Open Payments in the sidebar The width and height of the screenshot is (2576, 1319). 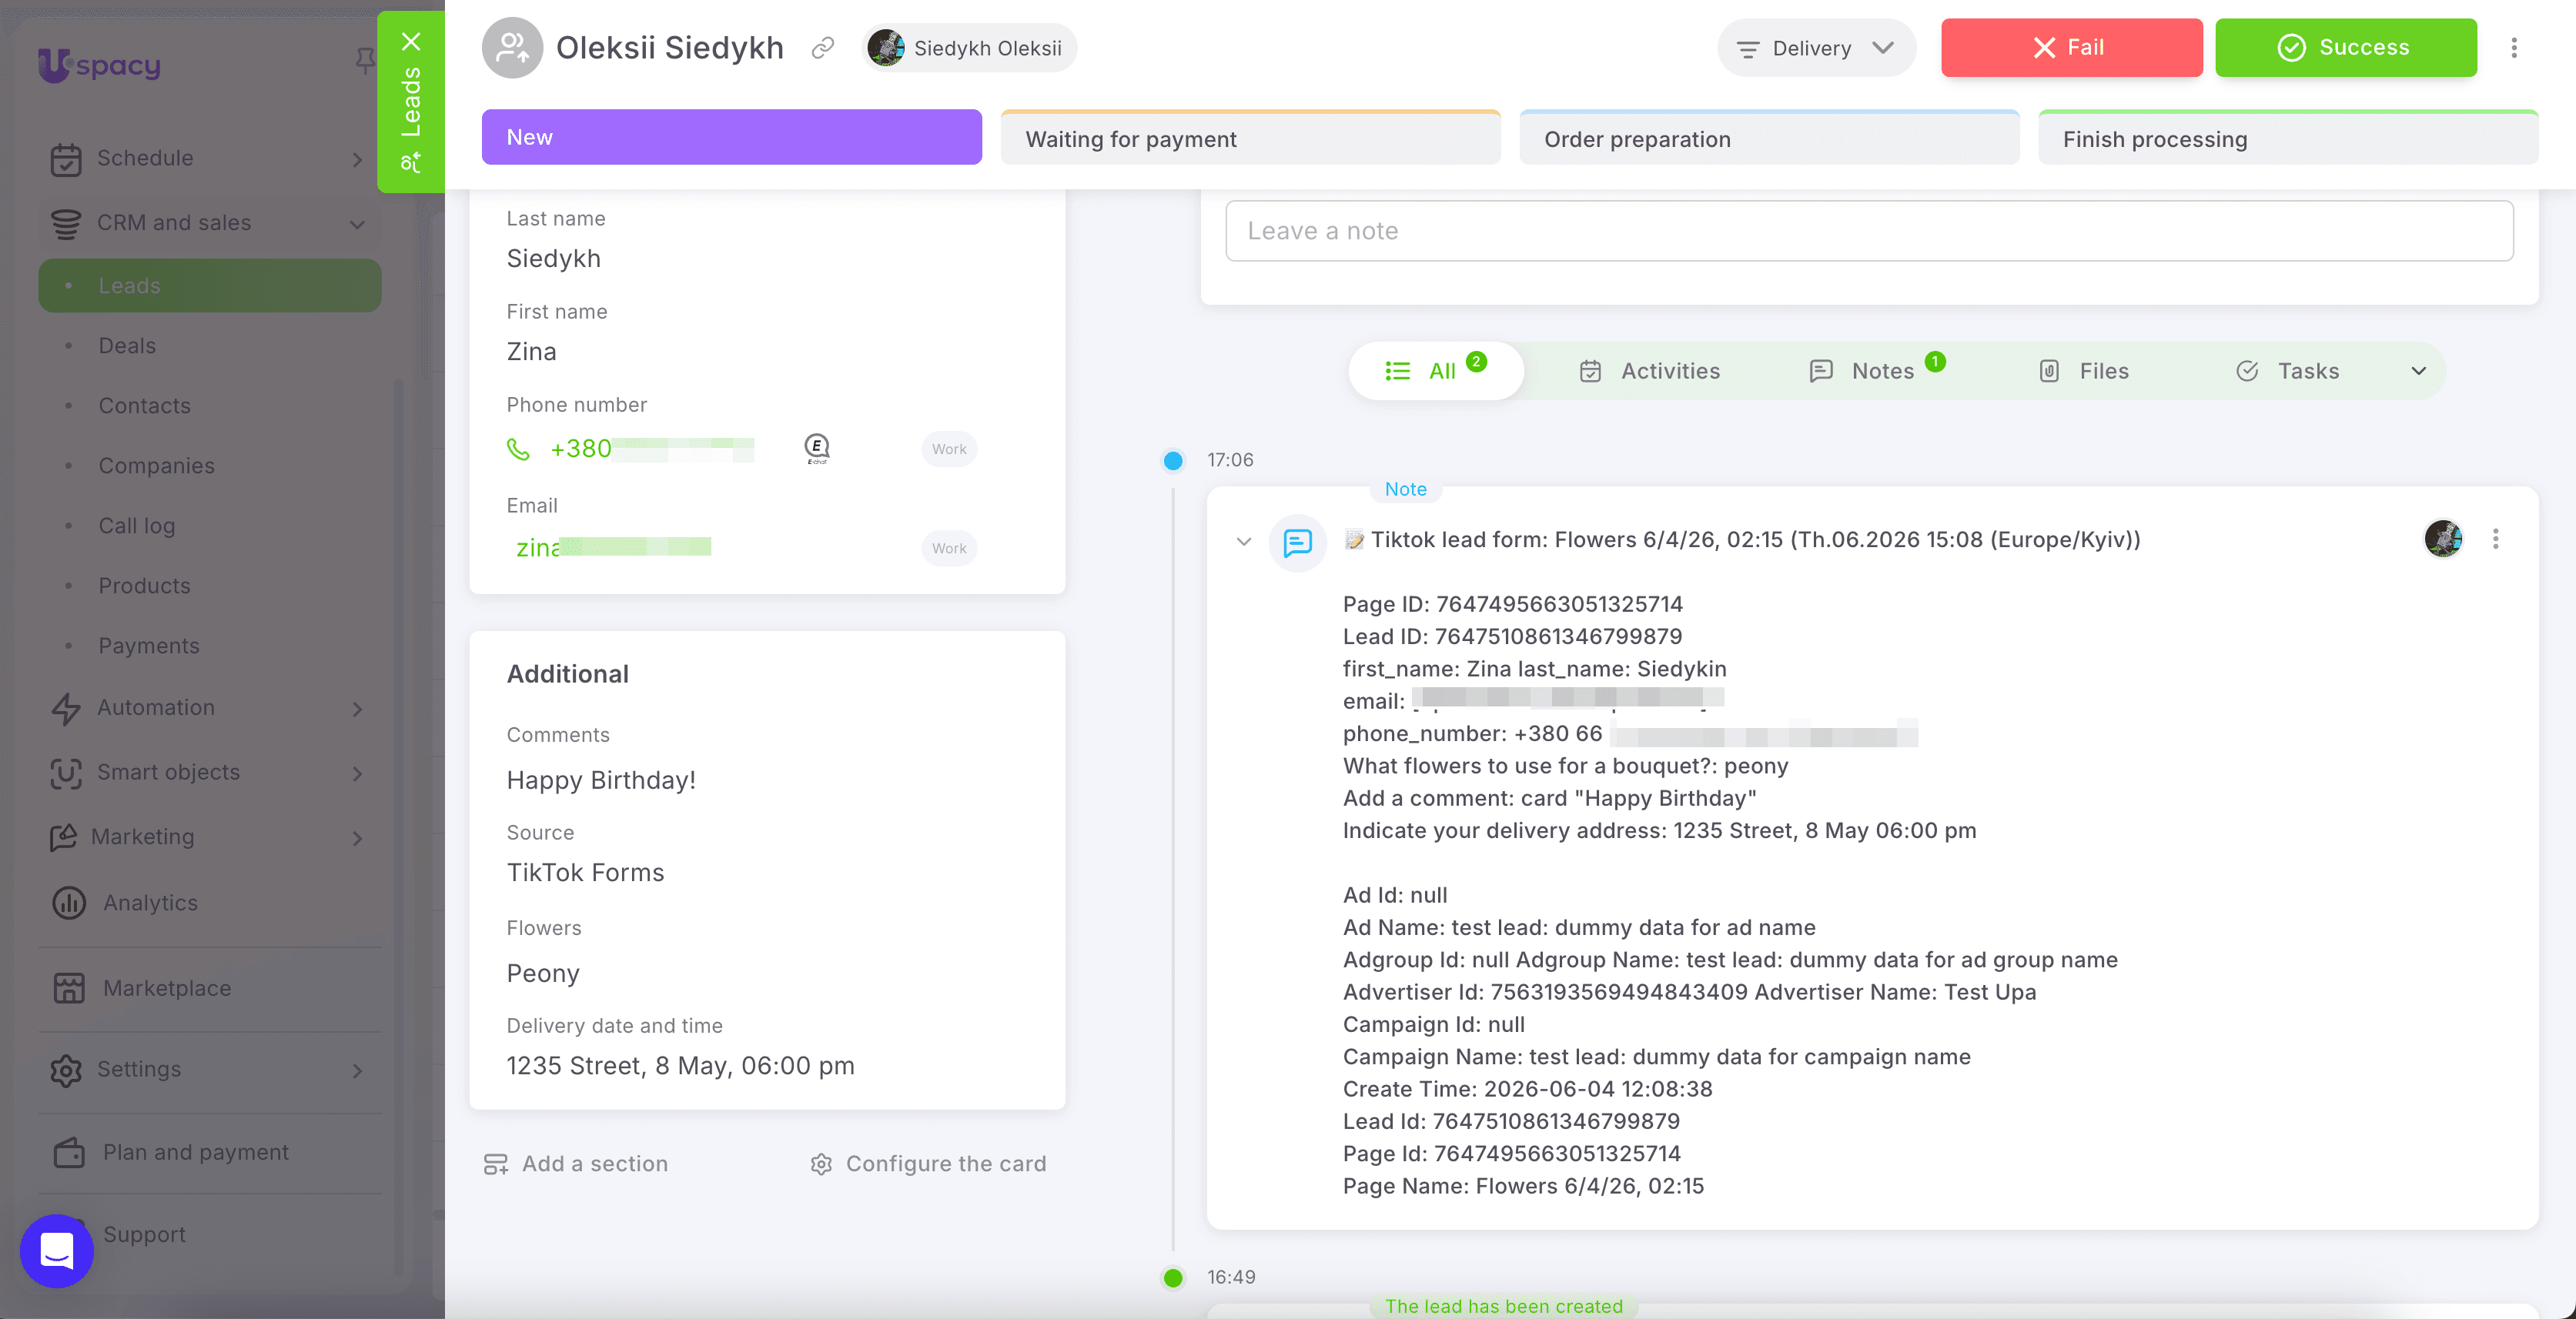coord(149,646)
